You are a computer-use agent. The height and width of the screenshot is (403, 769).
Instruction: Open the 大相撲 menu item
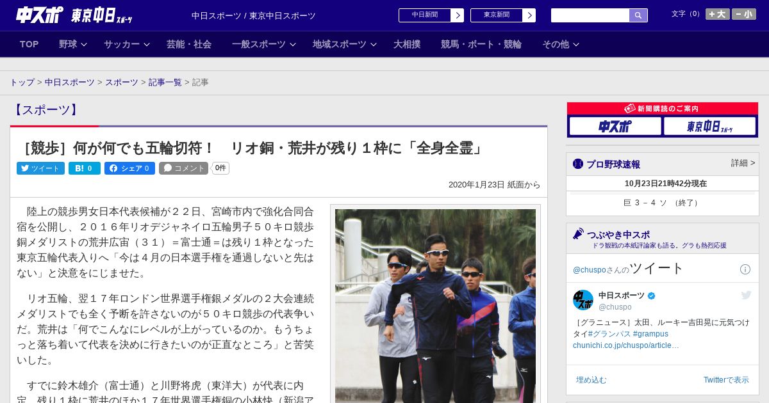click(407, 44)
